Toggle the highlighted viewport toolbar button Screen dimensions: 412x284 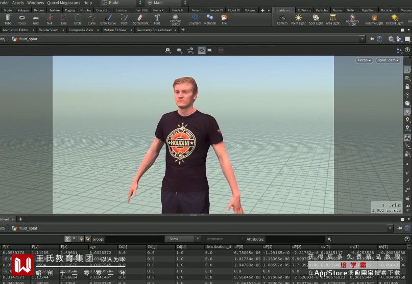pyautogui.click(x=201, y=50)
